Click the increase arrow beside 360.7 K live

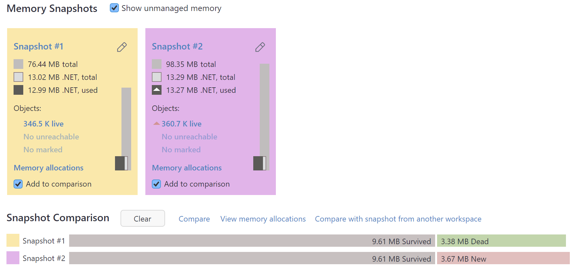point(156,123)
